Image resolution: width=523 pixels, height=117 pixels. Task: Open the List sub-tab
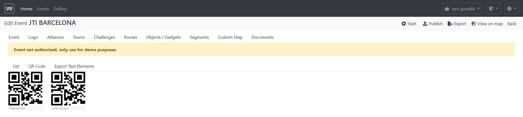pyautogui.click(x=16, y=66)
